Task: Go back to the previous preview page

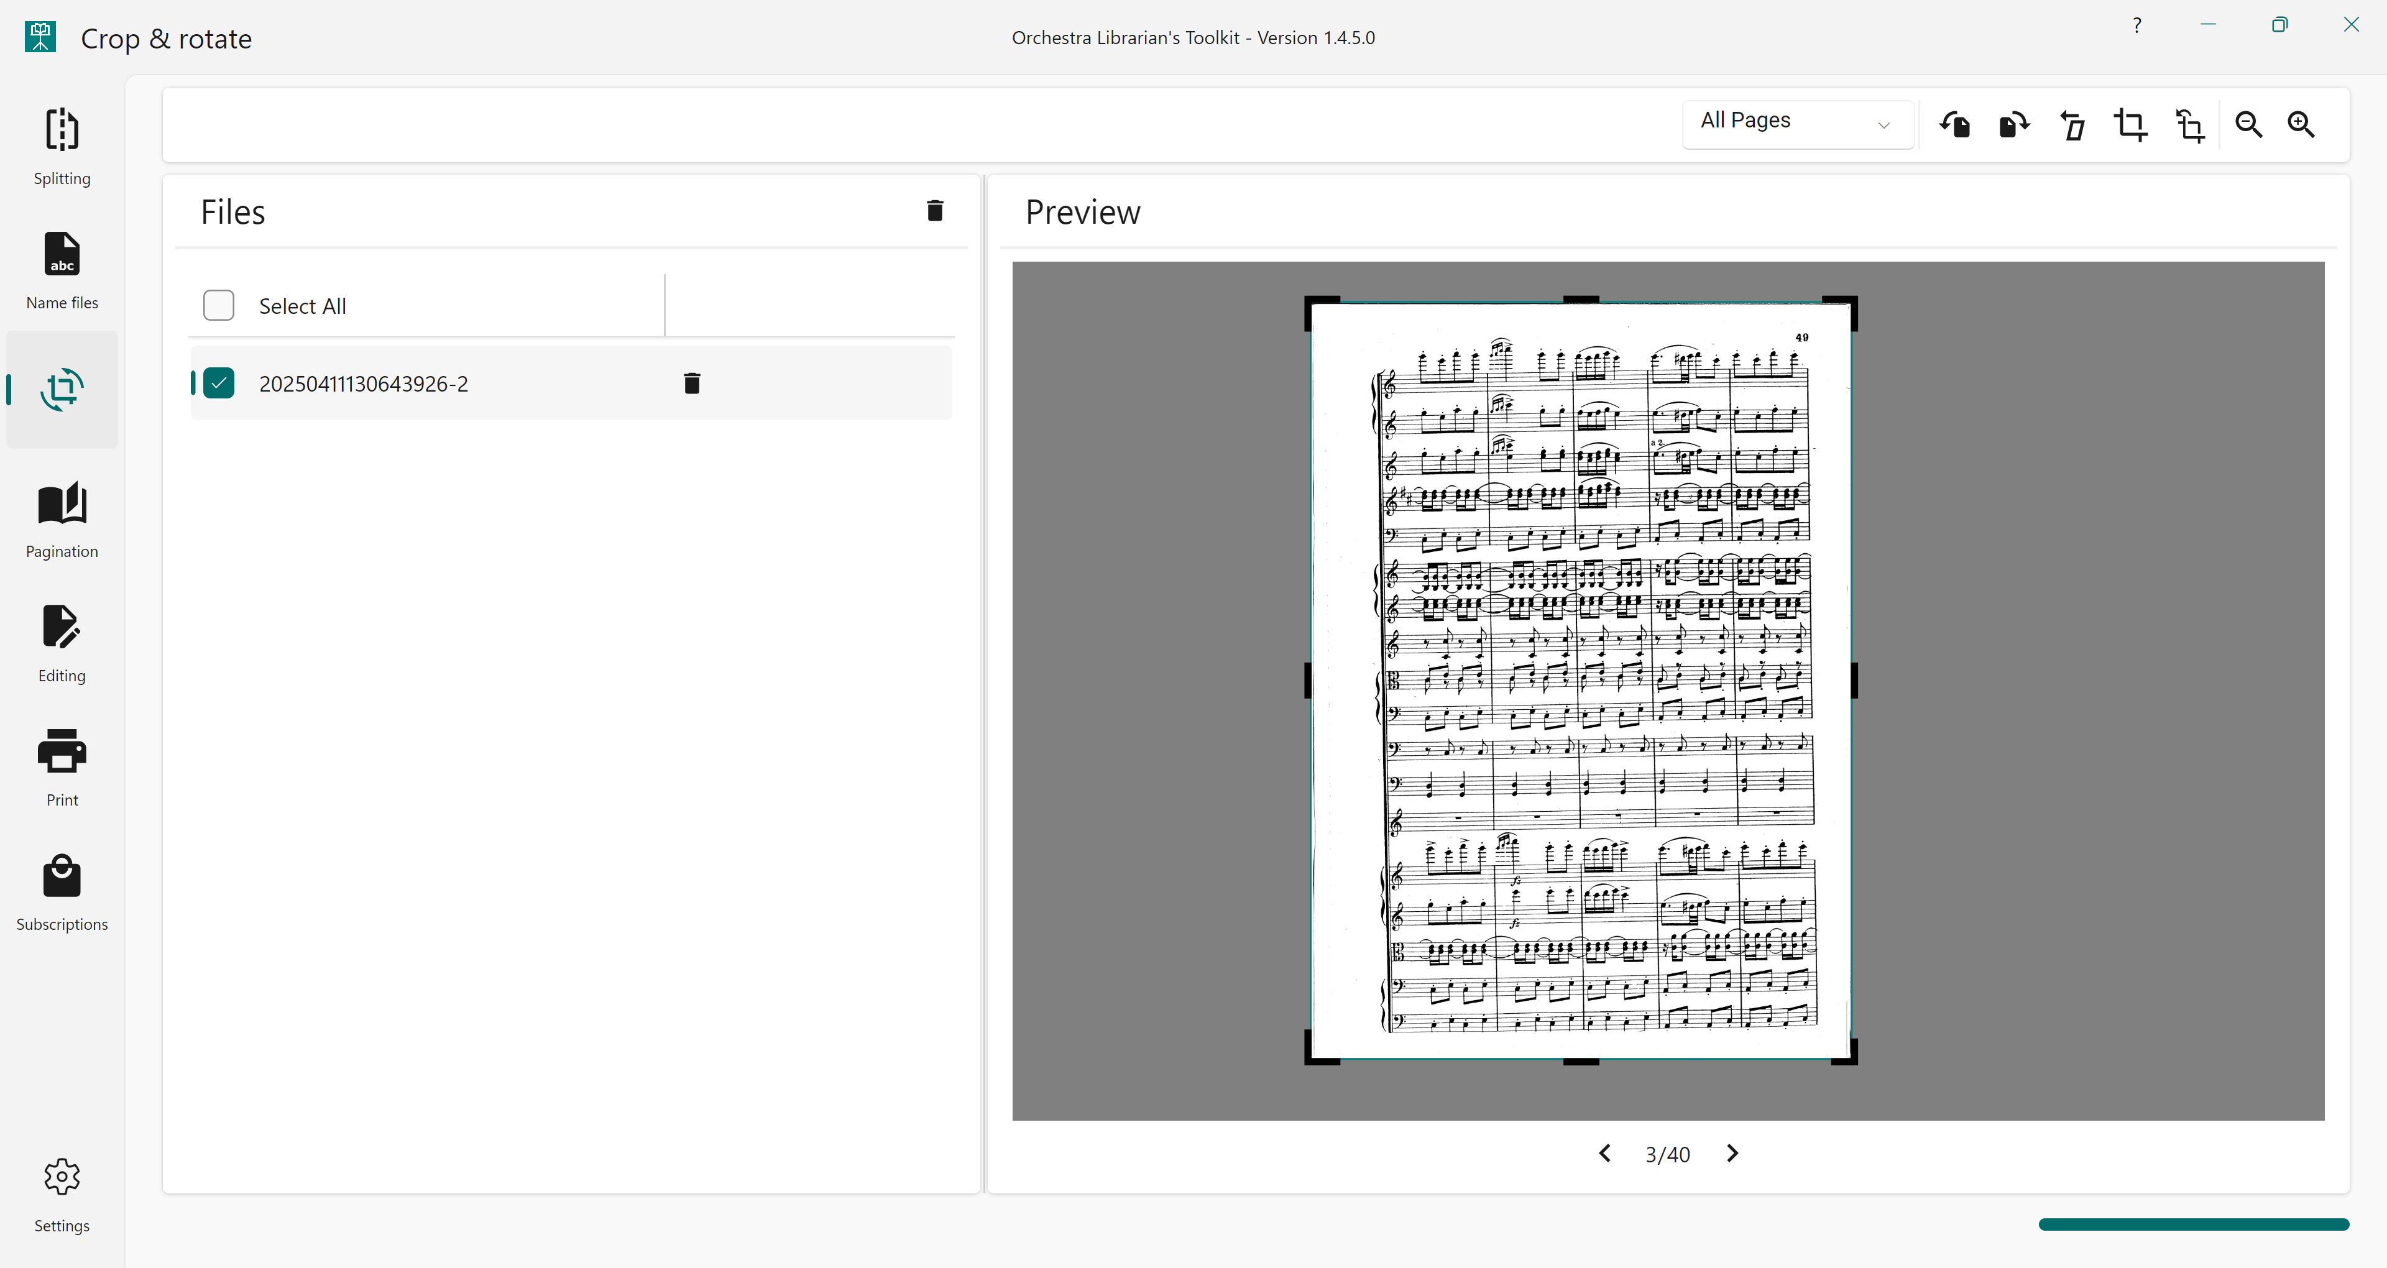Action: pyautogui.click(x=1605, y=1153)
